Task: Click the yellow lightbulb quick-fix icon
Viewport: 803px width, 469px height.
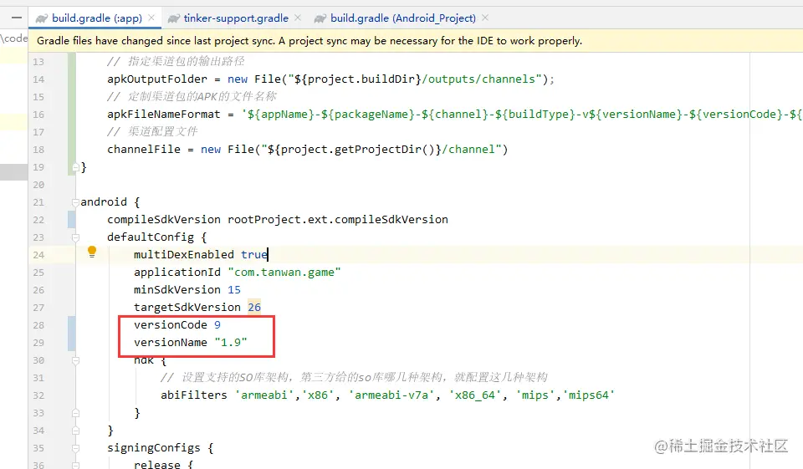Action: [x=92, y=252]
